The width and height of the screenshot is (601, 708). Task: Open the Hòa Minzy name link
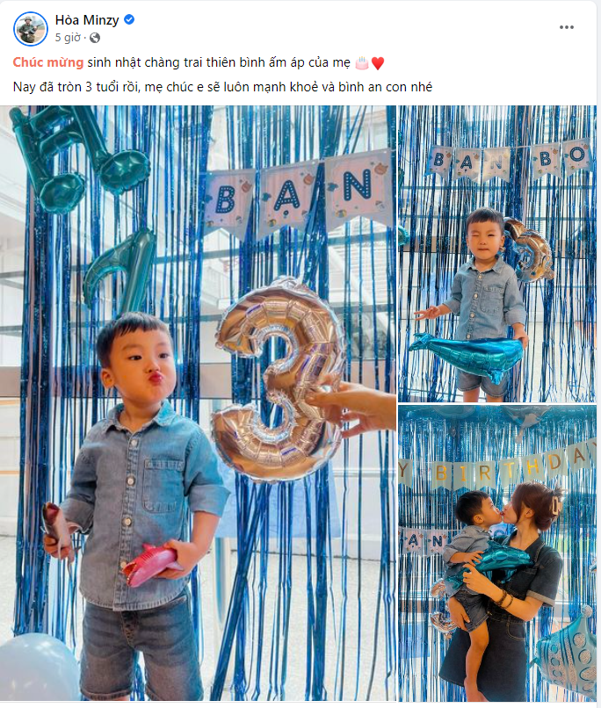(87, 20)
